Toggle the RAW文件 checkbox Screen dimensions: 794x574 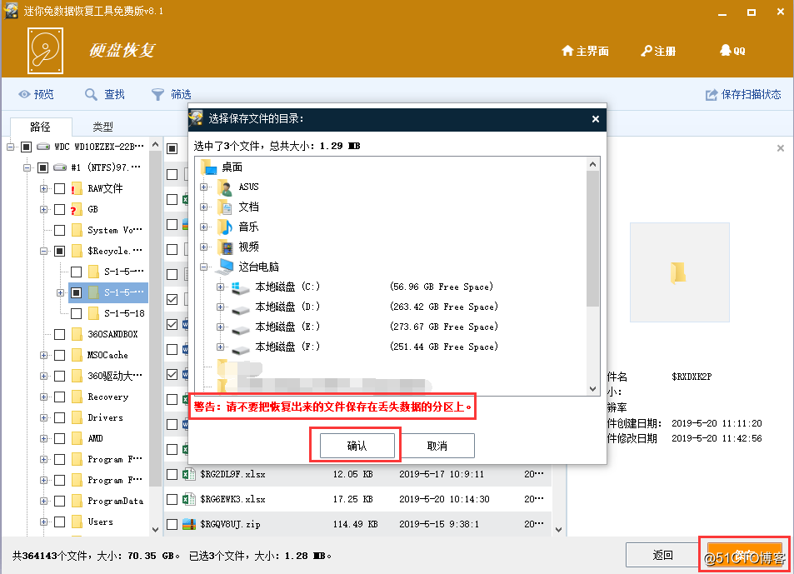(x=59, y=189)
